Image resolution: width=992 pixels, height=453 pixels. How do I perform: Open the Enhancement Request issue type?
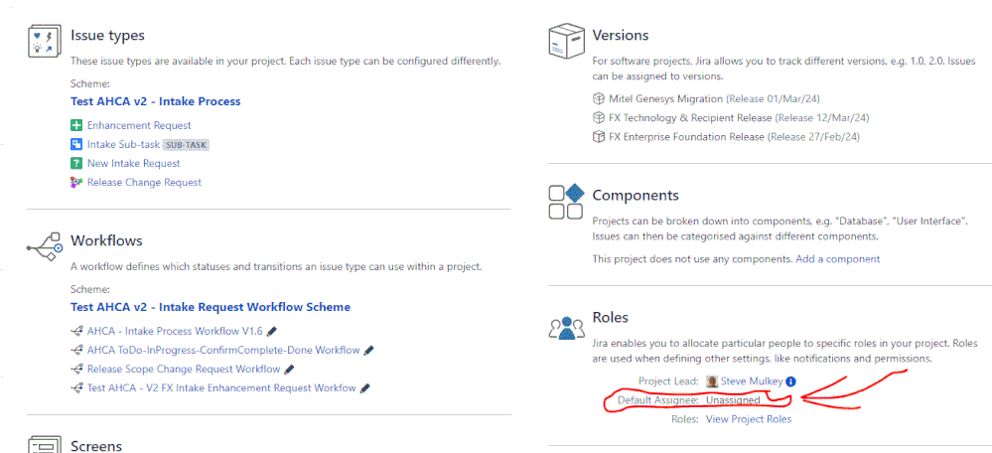139,125
